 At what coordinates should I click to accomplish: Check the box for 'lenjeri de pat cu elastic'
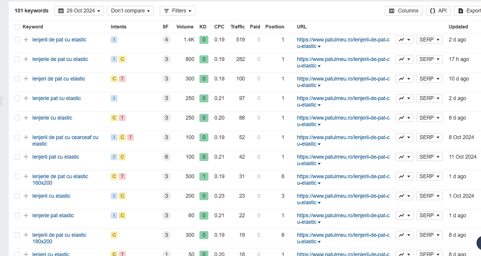[17, 79]
